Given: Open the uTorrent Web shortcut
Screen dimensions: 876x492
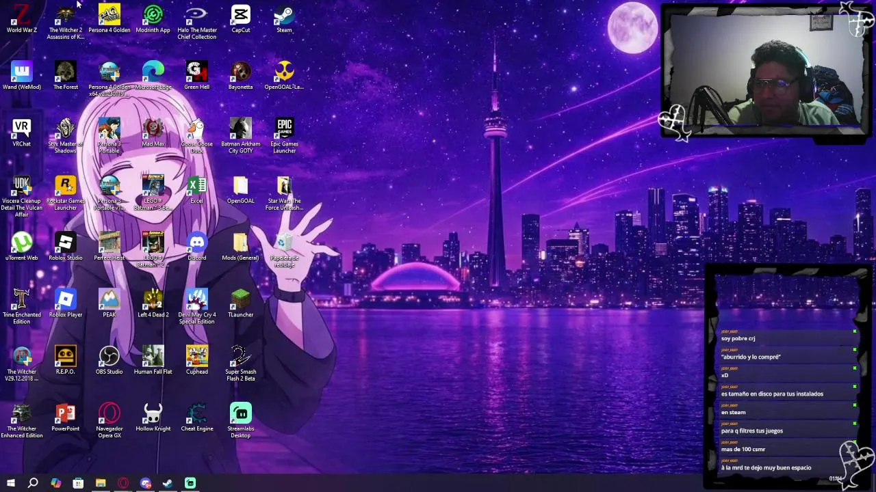Looking at the screenshot, I should [x=22, y=246].
